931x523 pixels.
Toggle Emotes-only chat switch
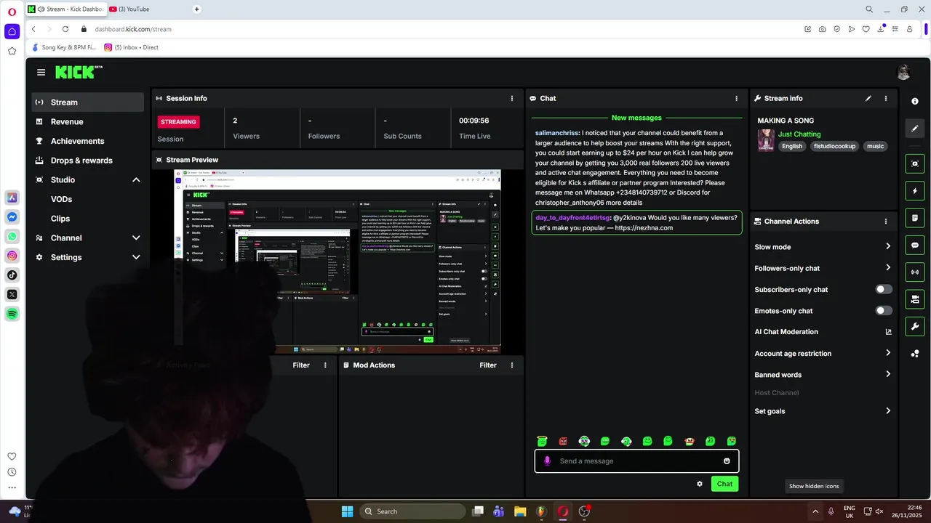(x=883, y=311)
